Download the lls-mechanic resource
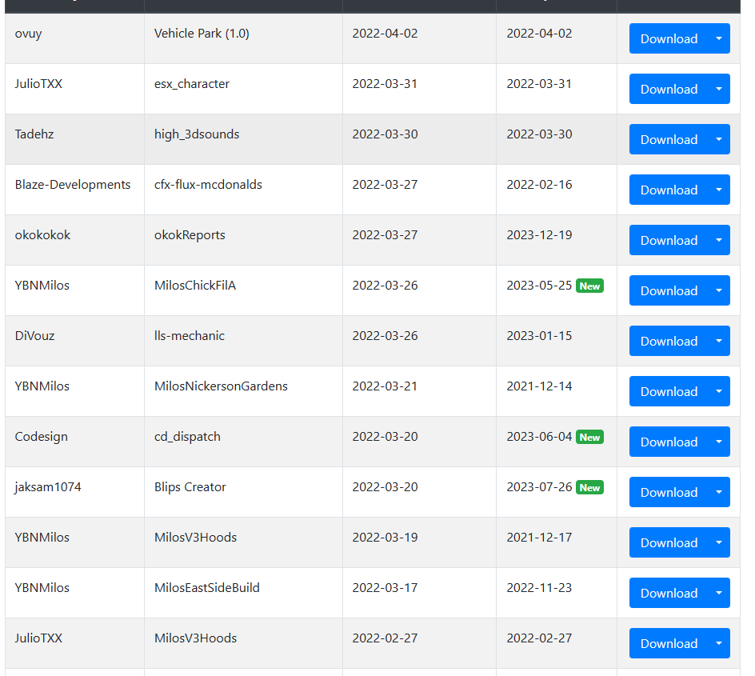The width and height of the screenshot is (755, 676). [669, 341]
